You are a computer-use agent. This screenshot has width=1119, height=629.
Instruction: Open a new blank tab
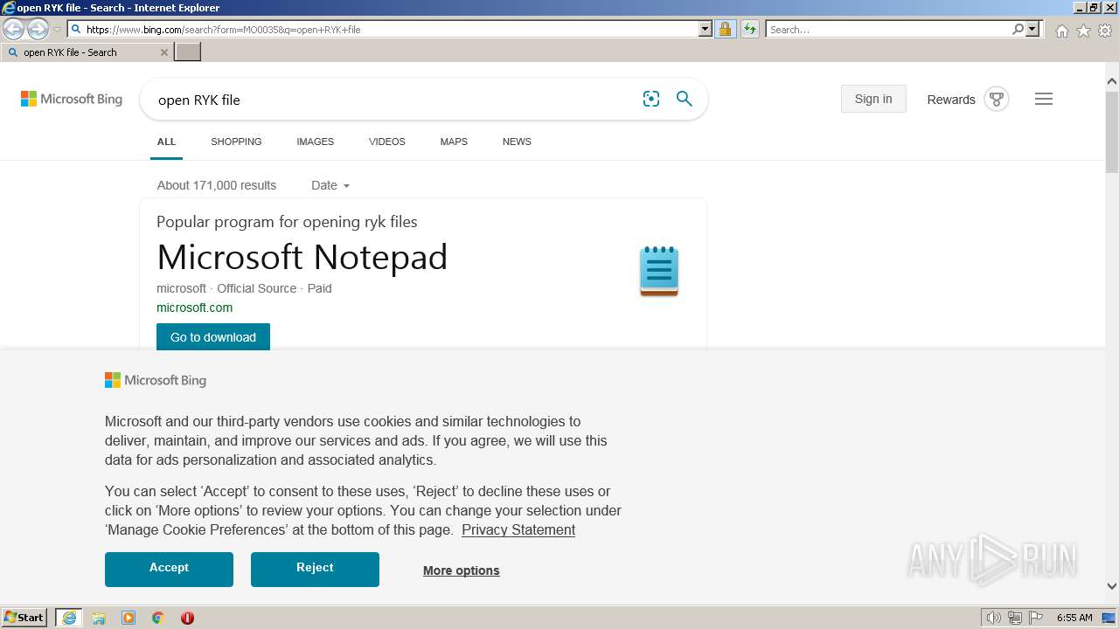tap(188, 52)
